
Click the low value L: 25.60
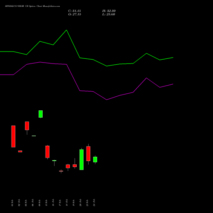(x=109, y=14)
